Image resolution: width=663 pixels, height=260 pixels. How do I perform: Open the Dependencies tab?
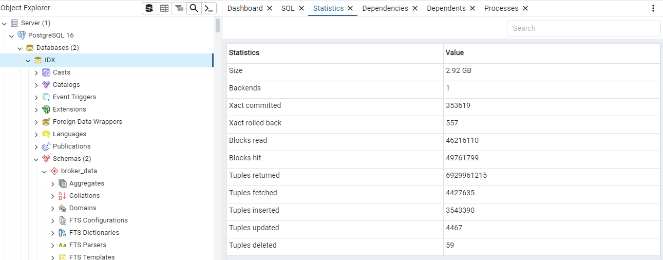pyautogui.click(x=385, y=8)
